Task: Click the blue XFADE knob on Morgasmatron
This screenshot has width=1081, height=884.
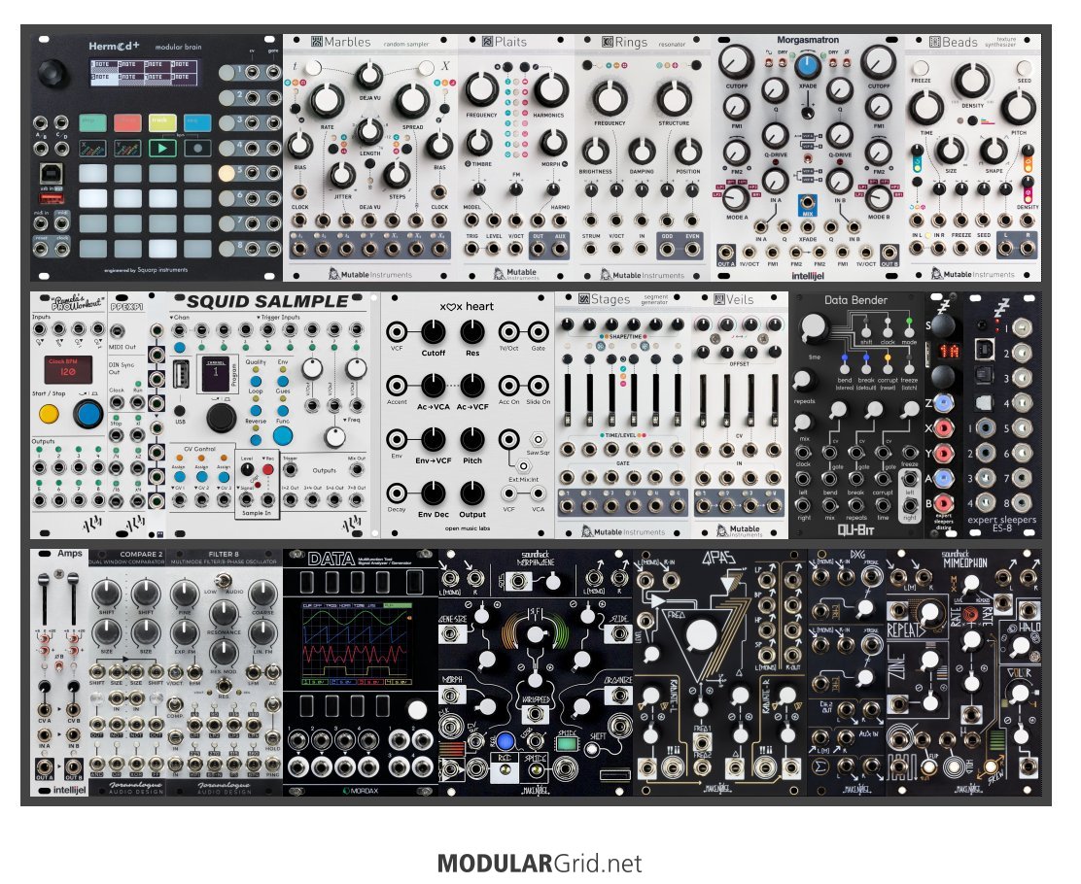Action: click(807, 67)
